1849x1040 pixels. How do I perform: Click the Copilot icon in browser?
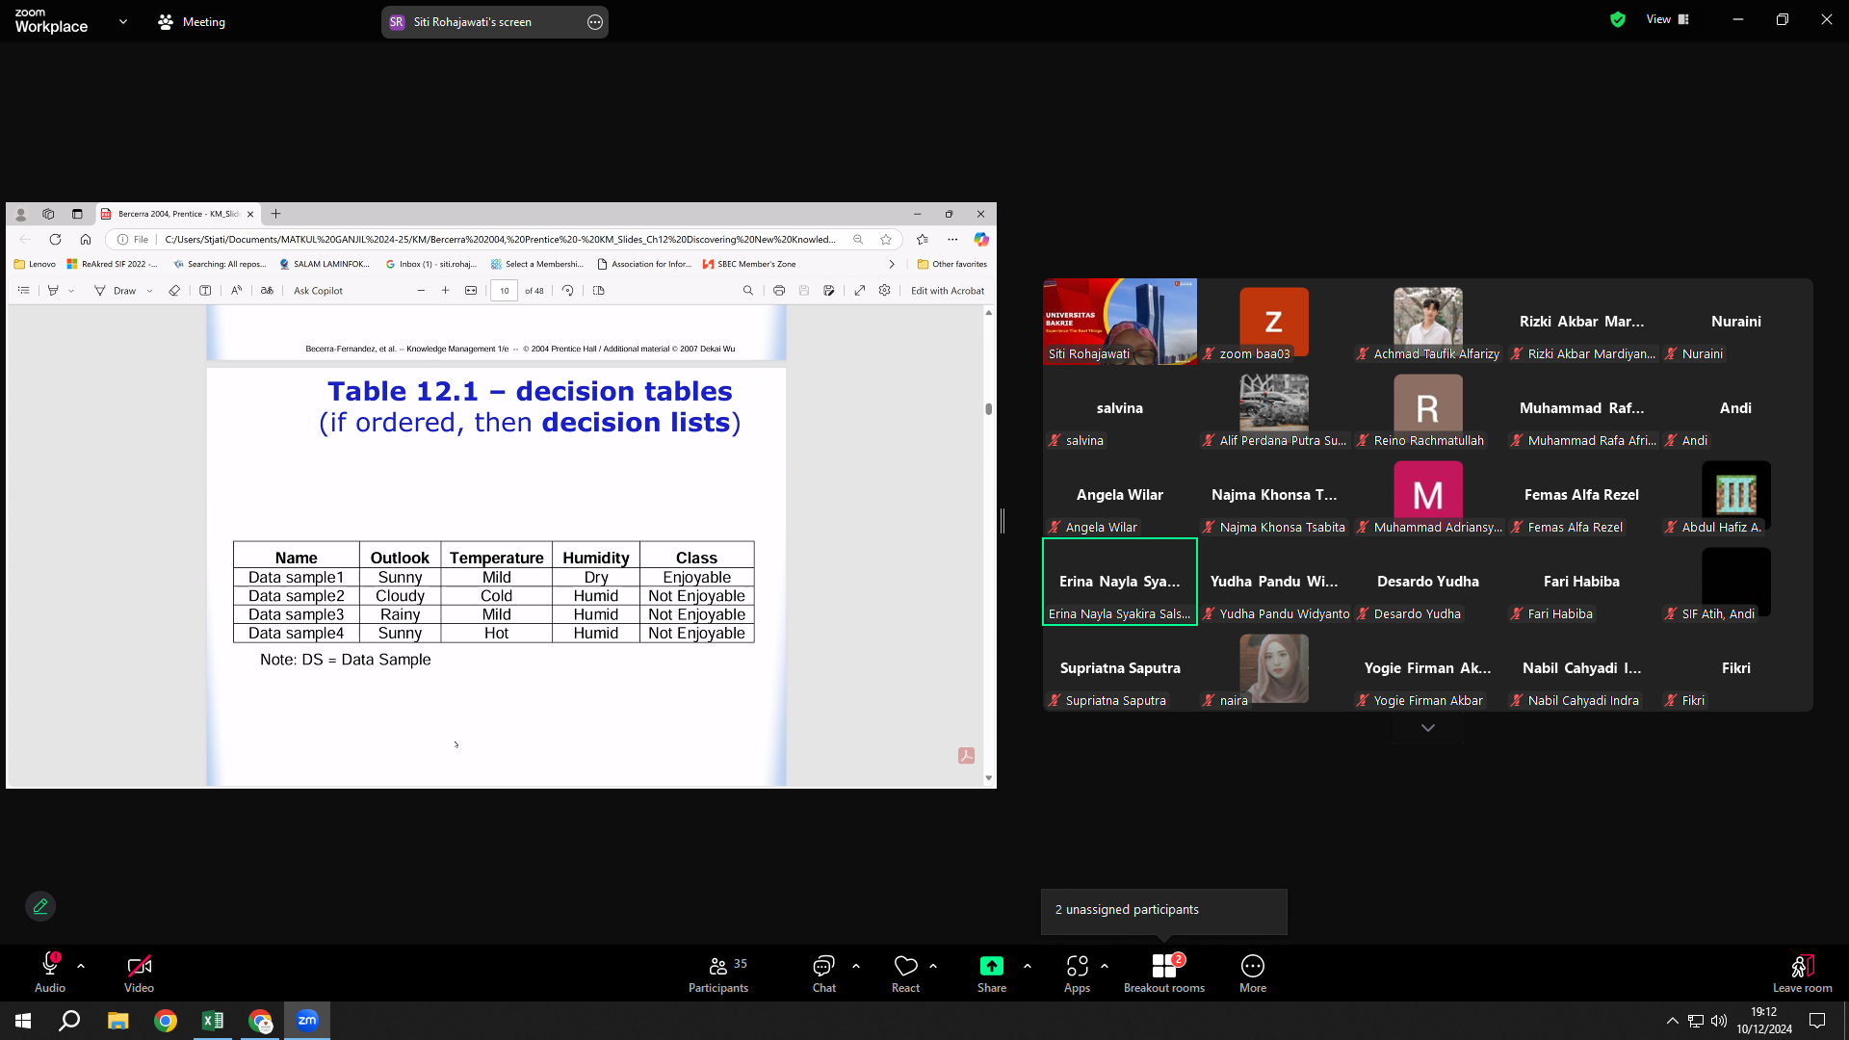point(981,240)
